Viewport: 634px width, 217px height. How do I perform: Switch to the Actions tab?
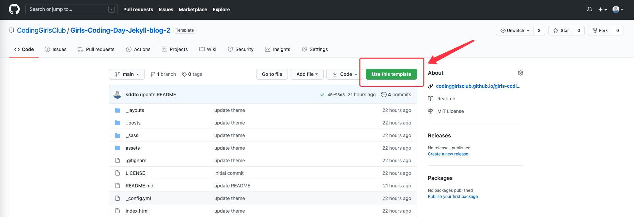click(138, 49)
